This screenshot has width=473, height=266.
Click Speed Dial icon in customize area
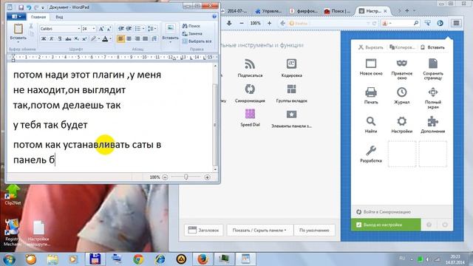tap(250, 114)
